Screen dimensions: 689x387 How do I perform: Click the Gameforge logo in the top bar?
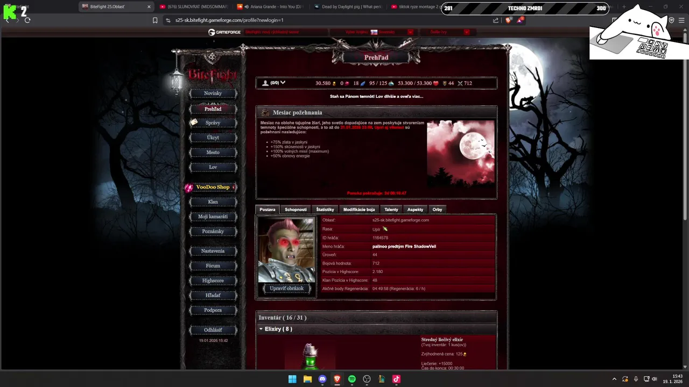pyautogui.click(x=225, y=32)
